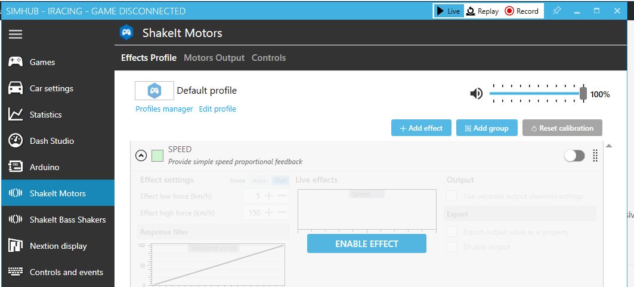Switch to the Motors Output tab
This screenshot has width=634, height=287.
coord(214,58)
